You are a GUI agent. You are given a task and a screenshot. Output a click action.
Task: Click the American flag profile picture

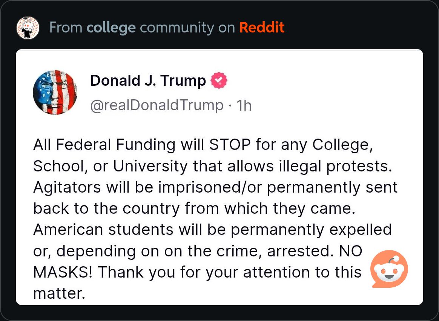click(55, 93)
